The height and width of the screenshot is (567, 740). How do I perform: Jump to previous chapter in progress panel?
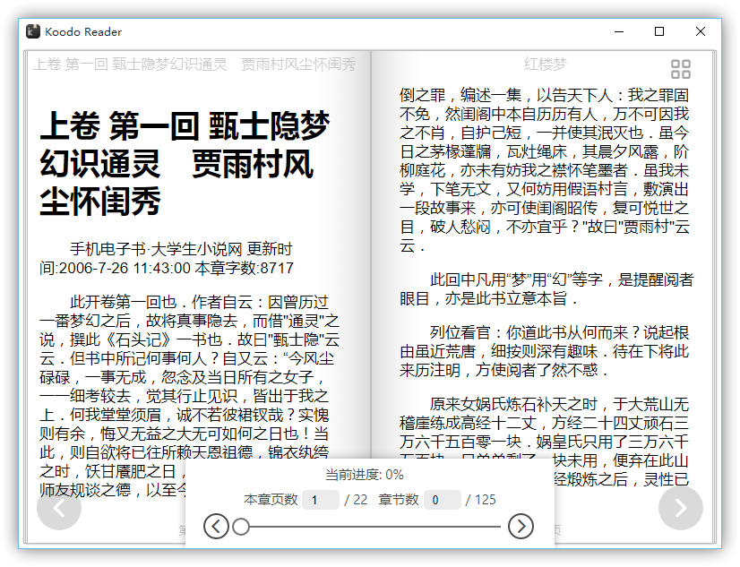coord(216,526)
